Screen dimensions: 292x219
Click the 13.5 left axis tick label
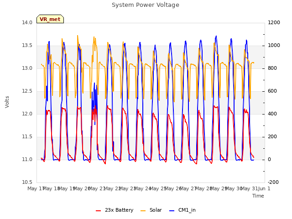click(x=27, y=46)
